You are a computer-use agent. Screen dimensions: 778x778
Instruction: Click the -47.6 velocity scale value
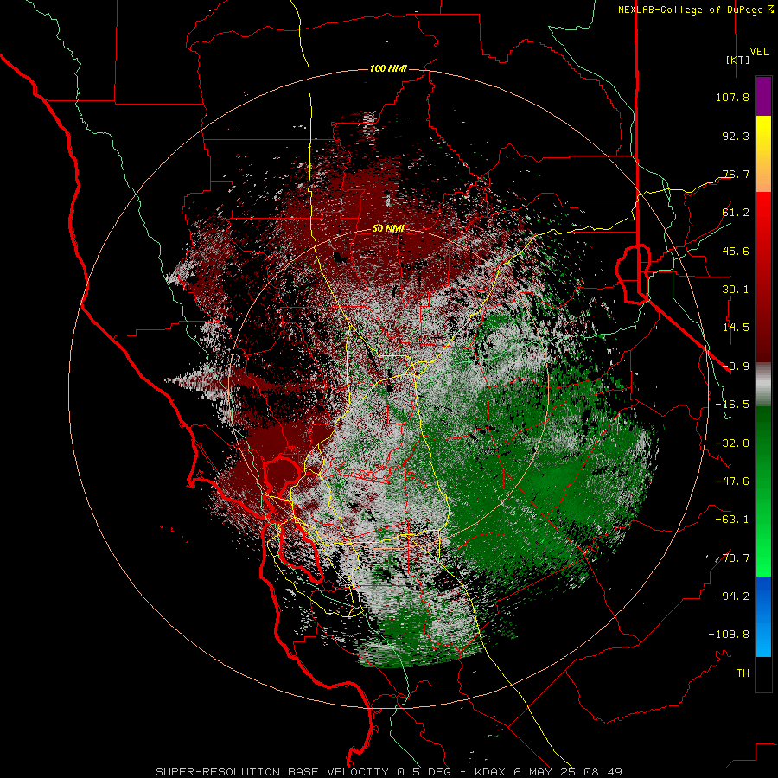coord(732,481)
